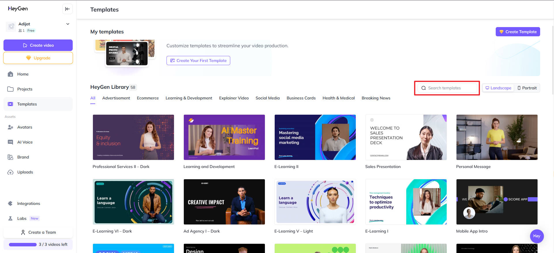The width and height of the screenshot is (554, 253).
Task: Click the New badge beside Labs
Action: (35, 218)
